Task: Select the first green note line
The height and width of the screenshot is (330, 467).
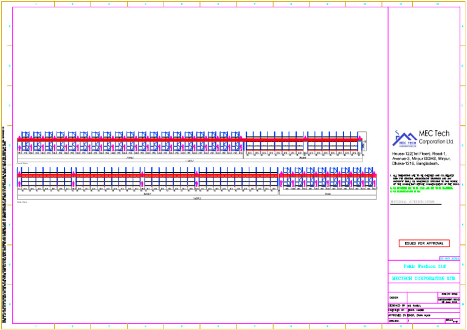Action: (421, 188)
